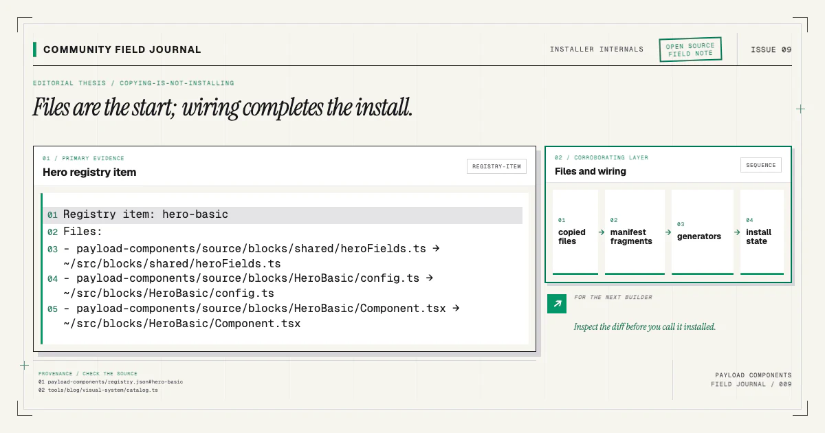Viewport: 825px width, 433px height.
Task: Click the FIELD JOURNAL / 009 footer text
Action: (x=751, y=384)
